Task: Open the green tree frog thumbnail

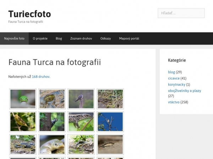Action: pos(23,99)
